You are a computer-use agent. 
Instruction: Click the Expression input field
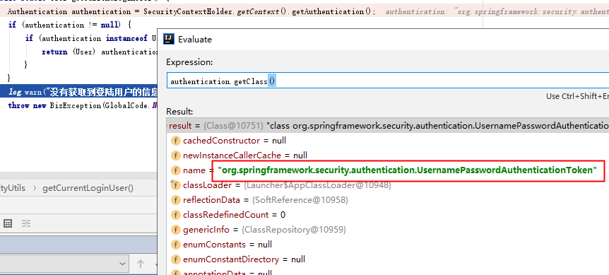[x=388, y=81]
